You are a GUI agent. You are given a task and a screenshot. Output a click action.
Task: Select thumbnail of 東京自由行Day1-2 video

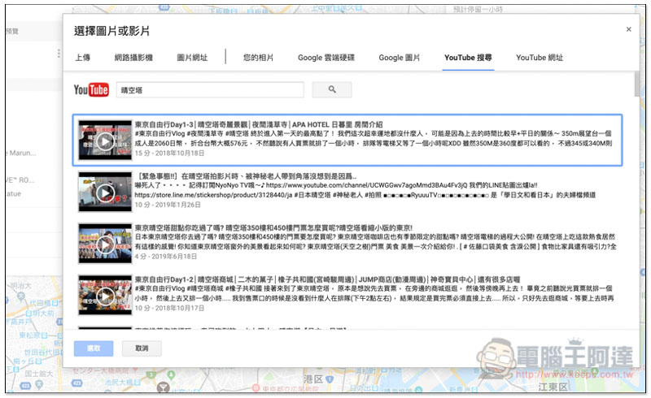tap(106, 295)
